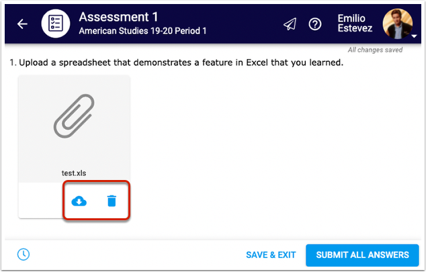426x272 pixels.
Task: Click the test.xls file name
Action: 74,173
